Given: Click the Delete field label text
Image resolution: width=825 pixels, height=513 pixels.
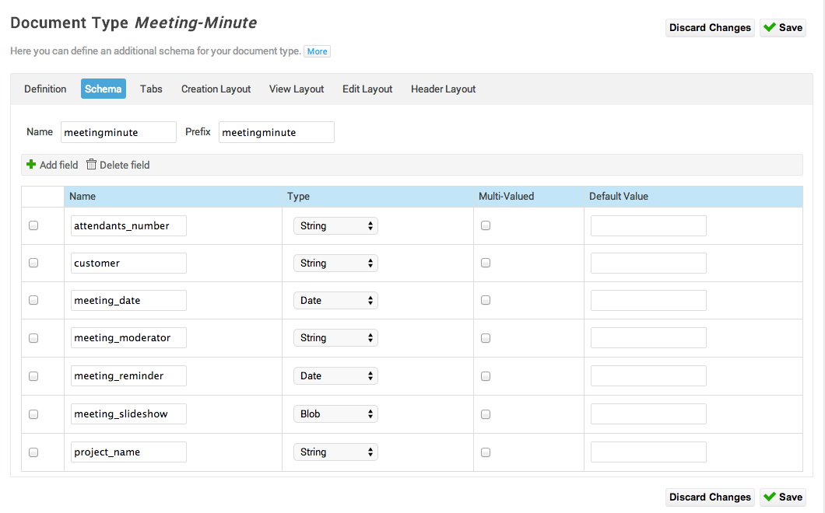Looking at the screenshot, I should click(x=125, y=165).
